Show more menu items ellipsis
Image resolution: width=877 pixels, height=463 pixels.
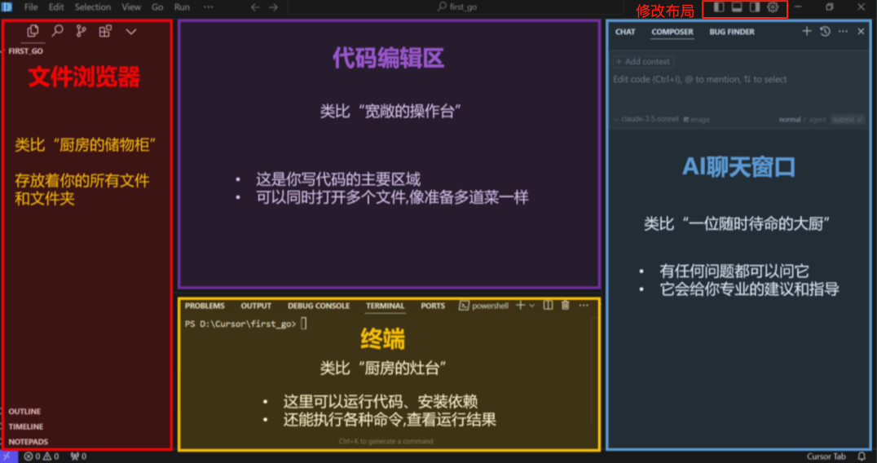[208, 7]
